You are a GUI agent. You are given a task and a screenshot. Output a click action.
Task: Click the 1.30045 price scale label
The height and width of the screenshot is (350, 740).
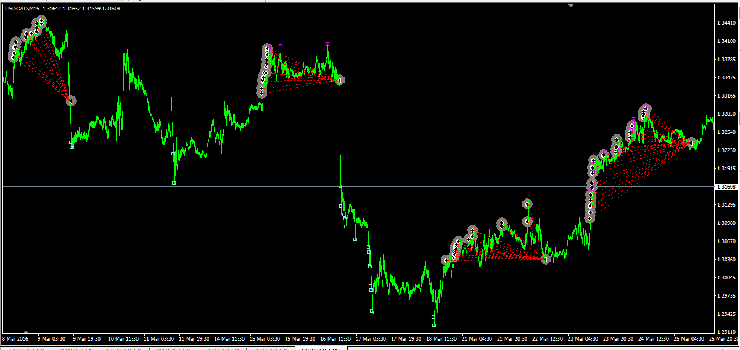(726, 278)
